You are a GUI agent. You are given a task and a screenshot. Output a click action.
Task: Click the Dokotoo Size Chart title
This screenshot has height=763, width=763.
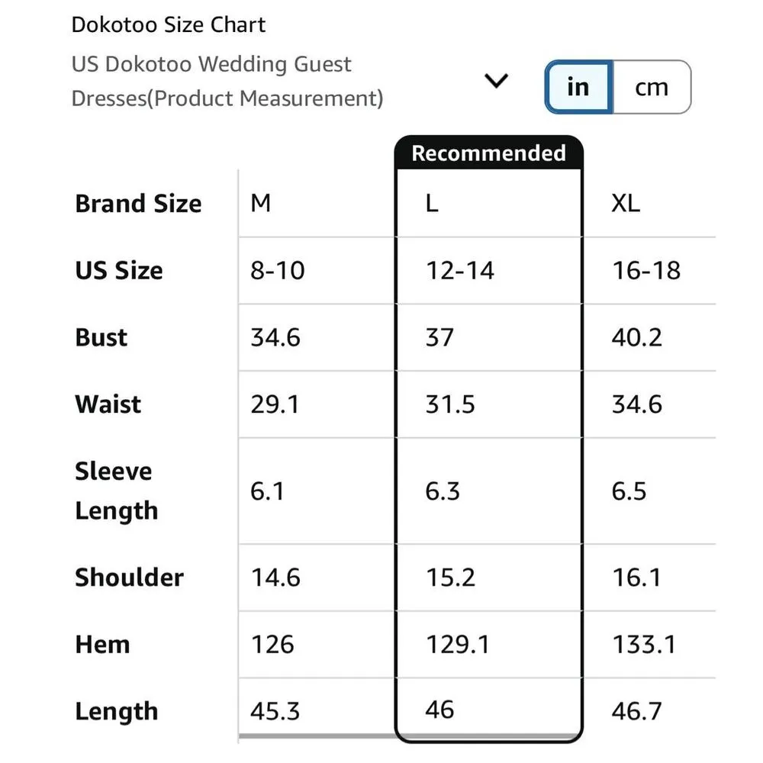point(168,24)
